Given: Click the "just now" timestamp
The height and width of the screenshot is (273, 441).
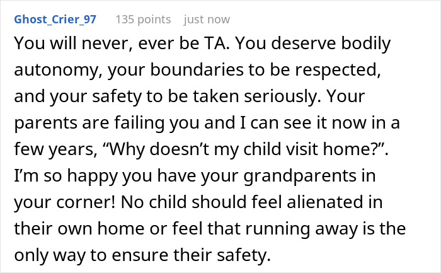Looking at the screenshot, I should point(207,20).
